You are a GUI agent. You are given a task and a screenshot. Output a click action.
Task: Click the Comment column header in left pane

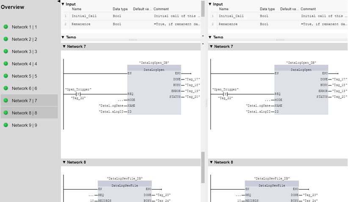click(x=161, y=9)
